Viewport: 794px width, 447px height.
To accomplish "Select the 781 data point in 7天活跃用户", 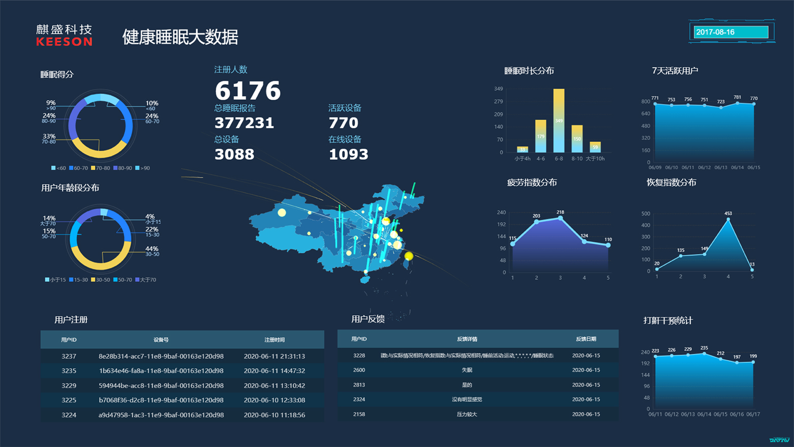I will 738,103.
